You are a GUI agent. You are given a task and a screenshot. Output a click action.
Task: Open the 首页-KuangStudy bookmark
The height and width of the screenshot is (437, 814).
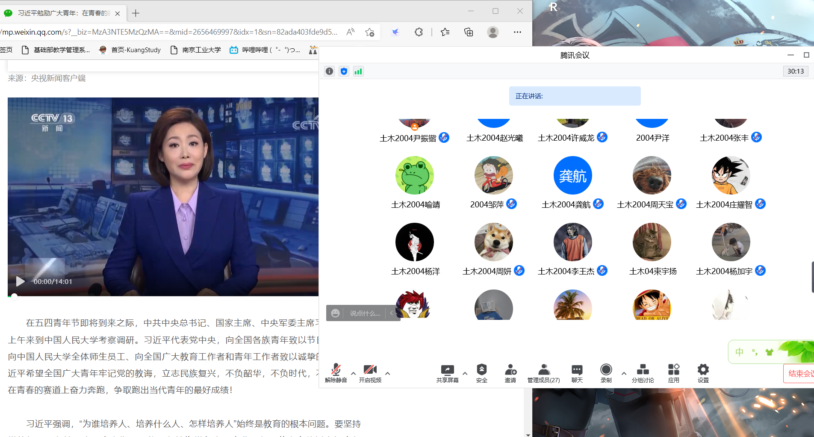130,50
